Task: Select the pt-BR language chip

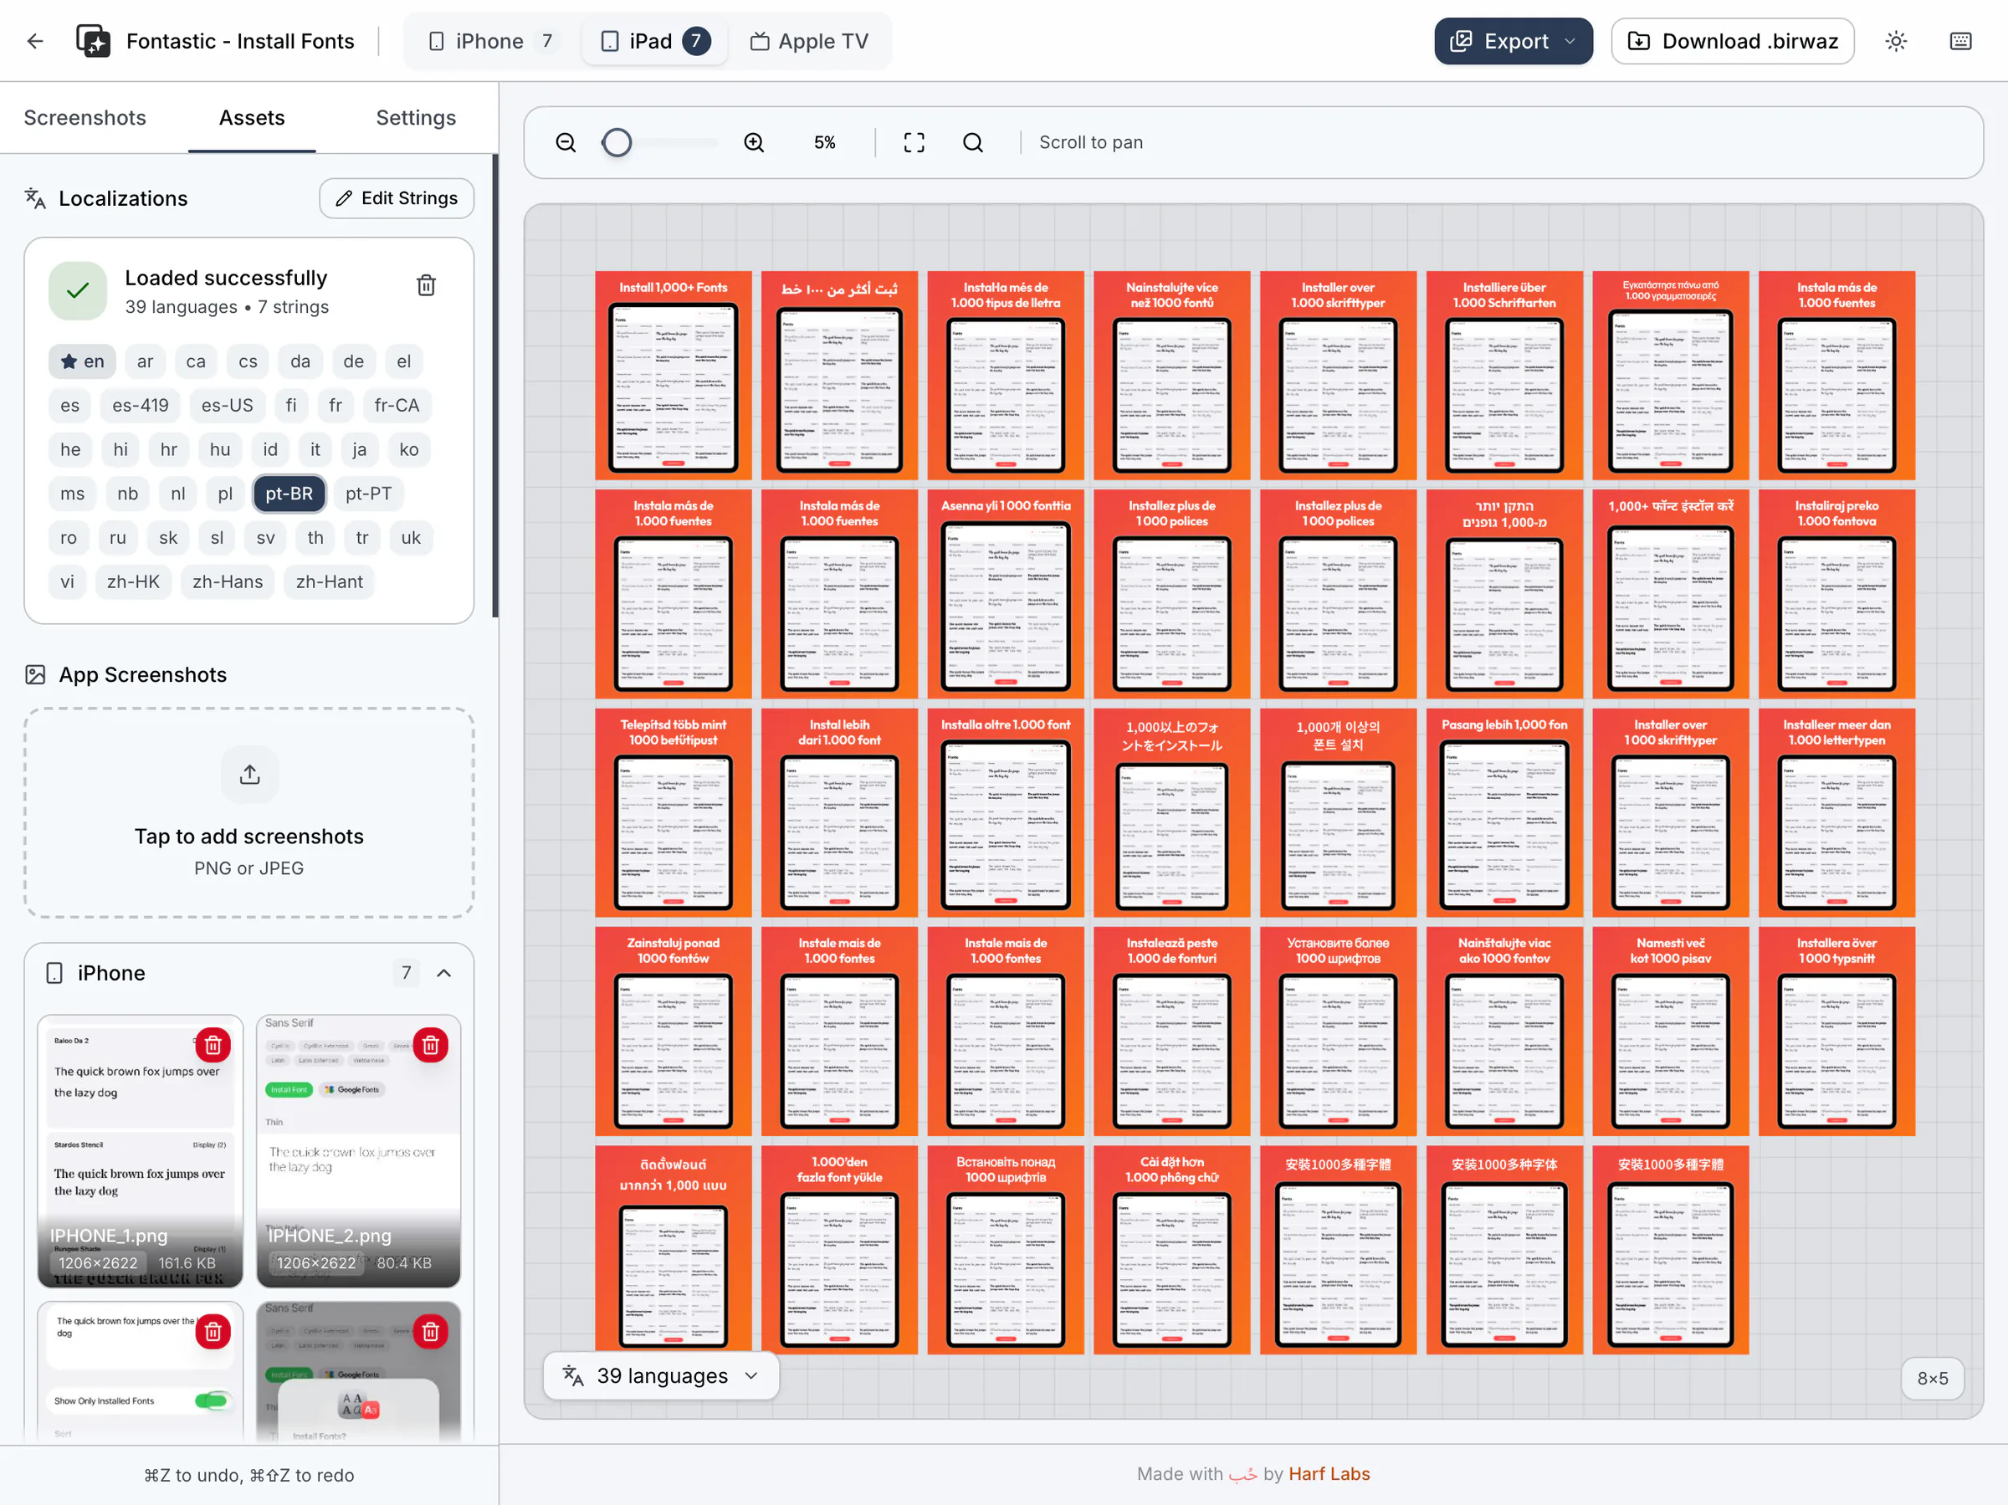Action: click(289, 493)
